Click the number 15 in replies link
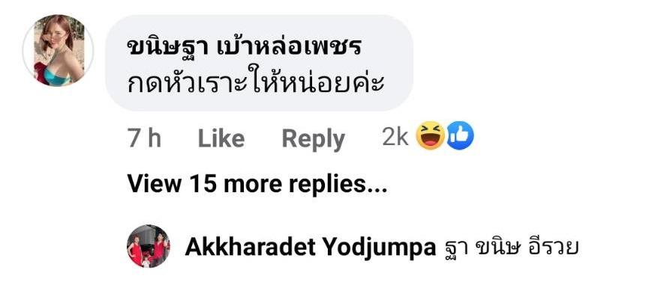The width and height of the screenshot is (652, 285). [x=203, y=183]
